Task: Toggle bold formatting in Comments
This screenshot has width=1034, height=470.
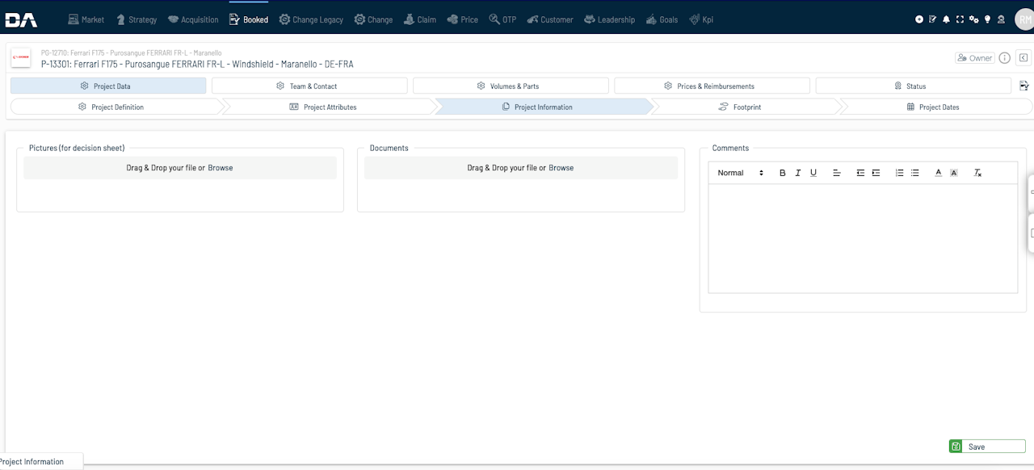Action: point(782,173)
